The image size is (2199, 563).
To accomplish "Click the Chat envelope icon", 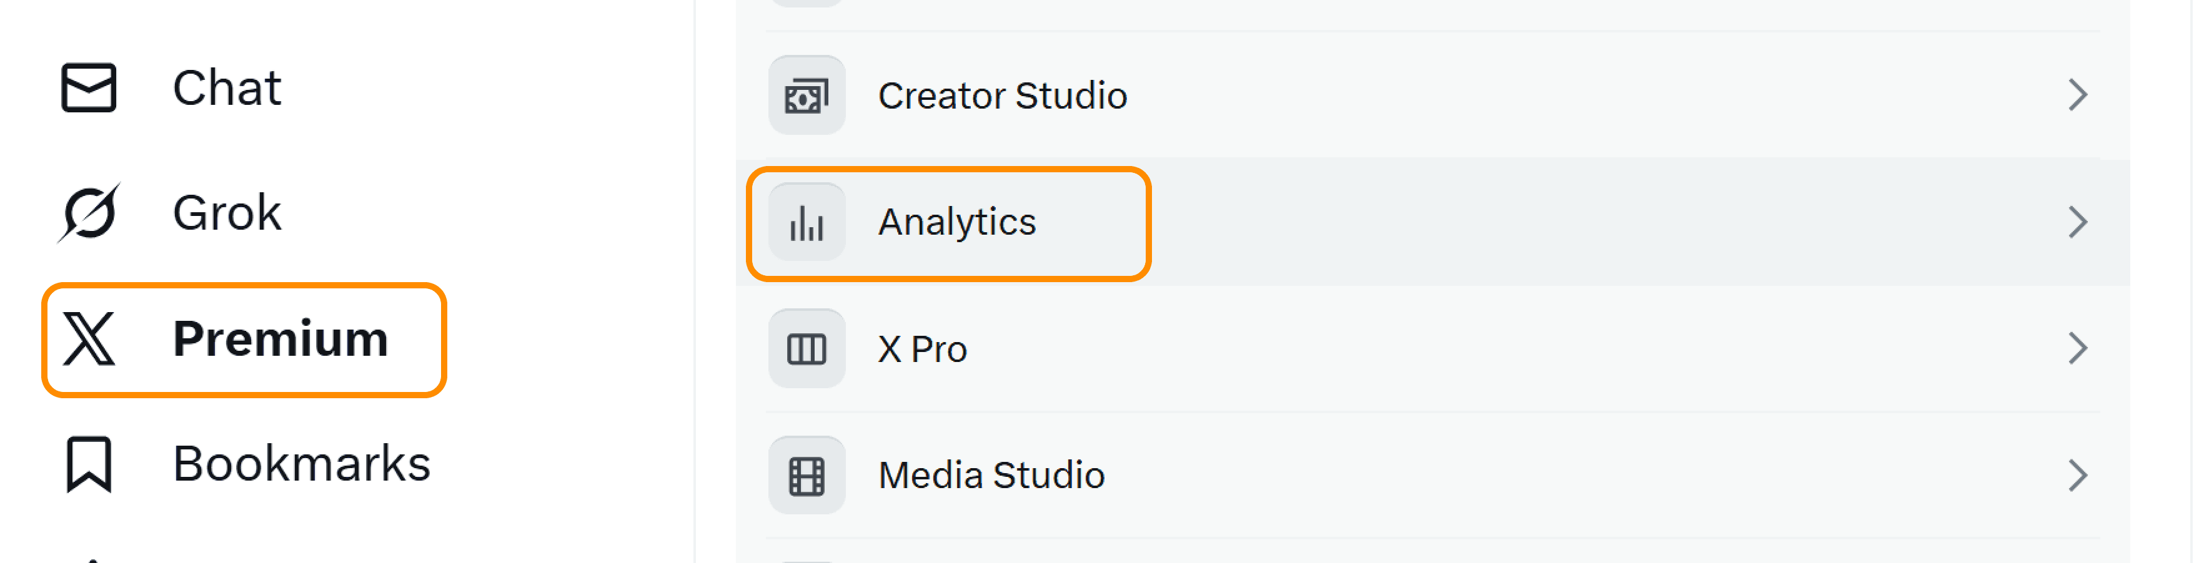I will (89, 88).
